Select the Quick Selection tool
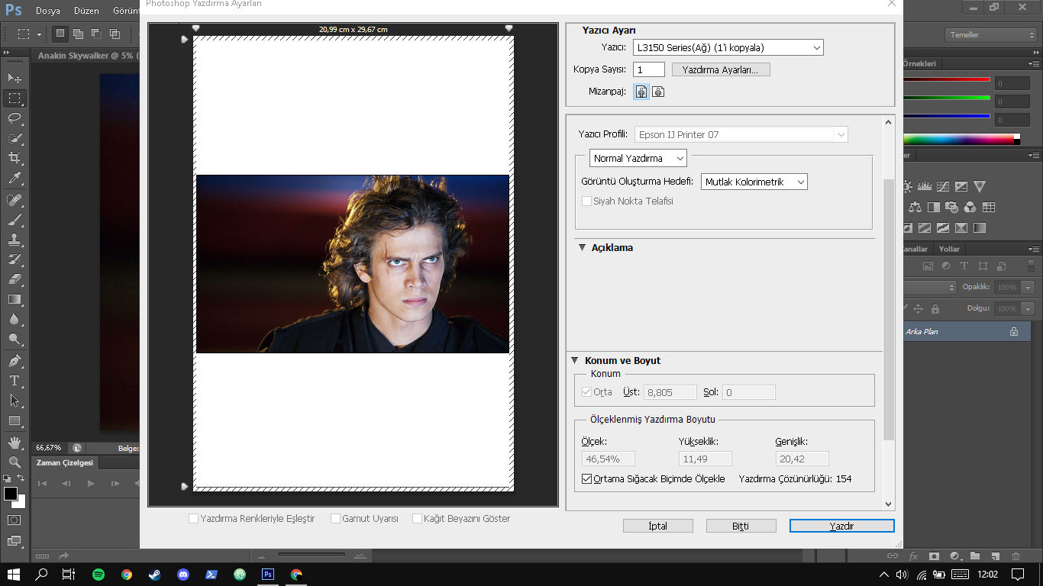The width and height of the screenshot is (1043, 586). [15, 138]
